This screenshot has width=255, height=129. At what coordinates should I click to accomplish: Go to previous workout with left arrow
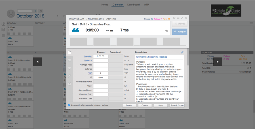[x=37, y=62]
